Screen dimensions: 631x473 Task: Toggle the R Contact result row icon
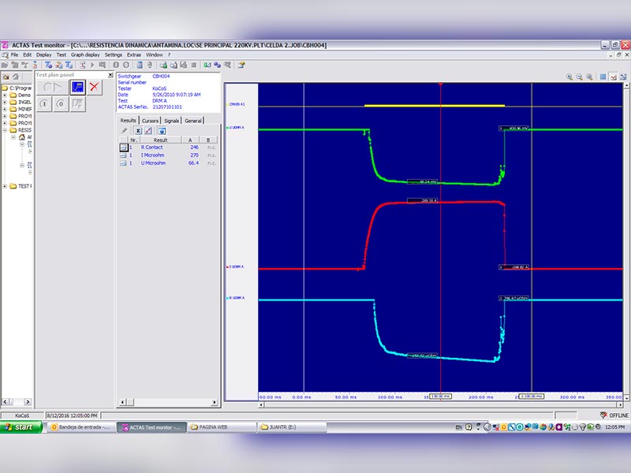click(x=123, y=147)
